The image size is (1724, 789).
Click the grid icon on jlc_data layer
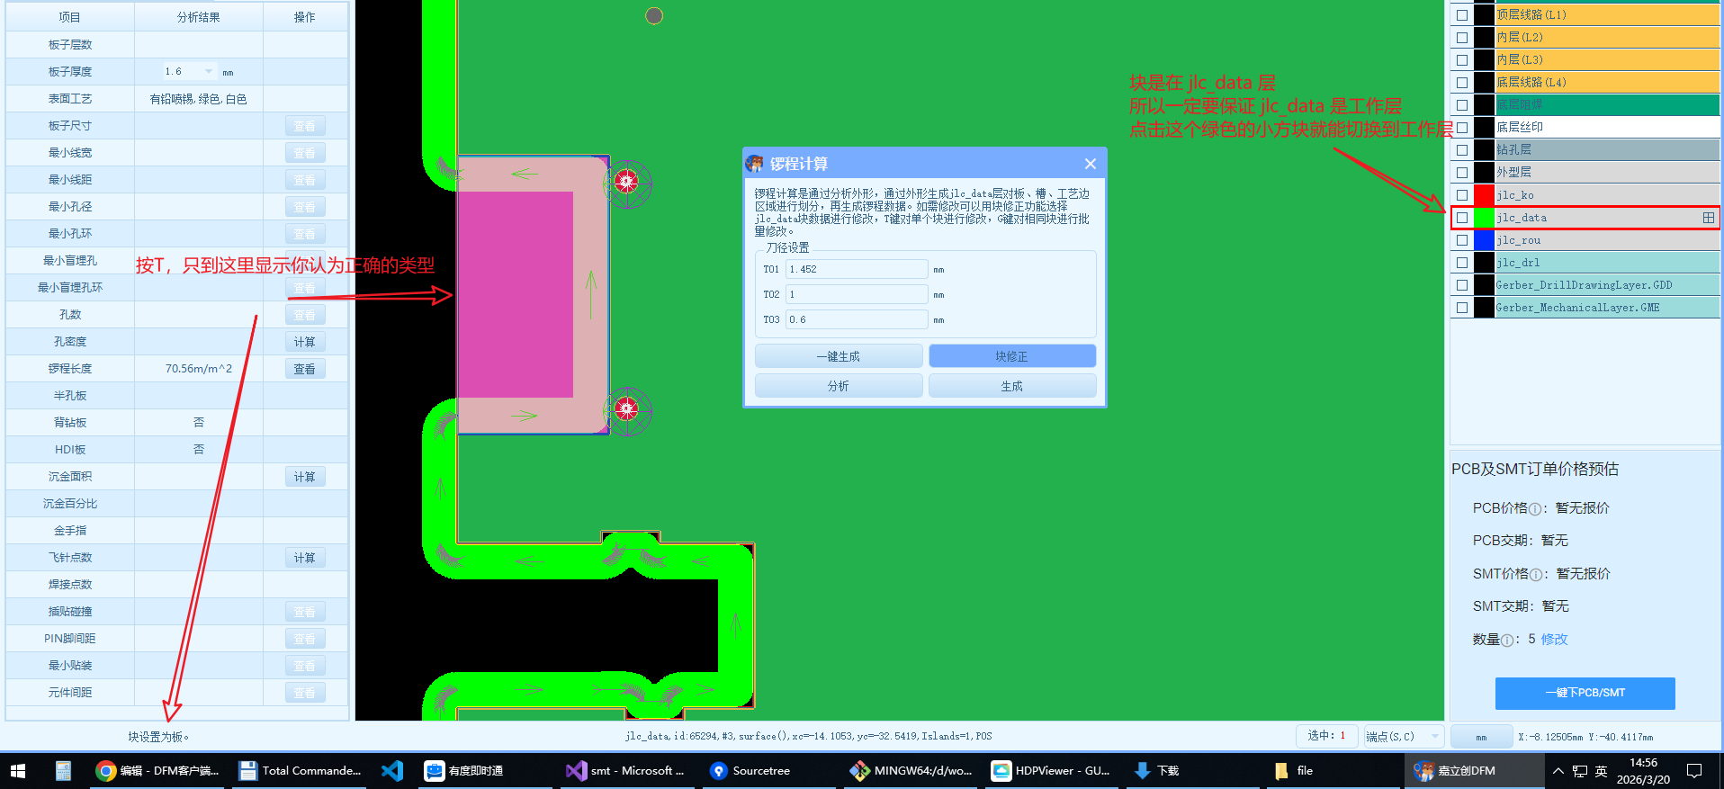pyautogui.click(x=1708, y=218)
